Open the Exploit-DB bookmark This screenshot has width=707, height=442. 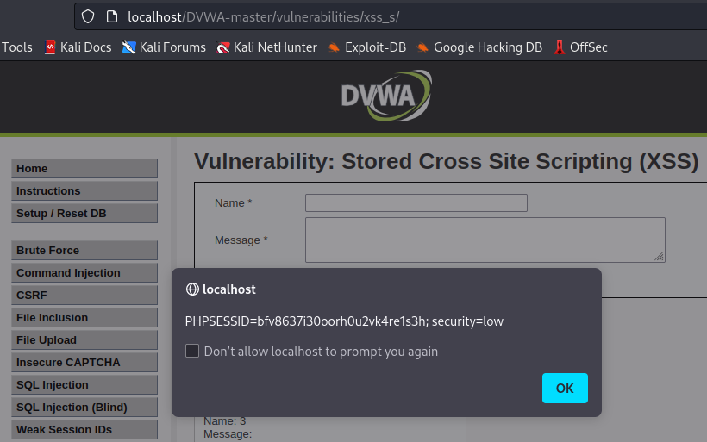(x=366, y=47)
